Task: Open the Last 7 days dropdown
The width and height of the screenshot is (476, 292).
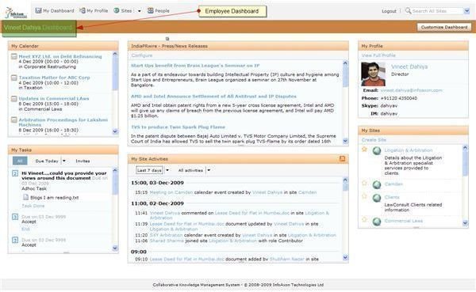Action: click(x=167, y=170)
